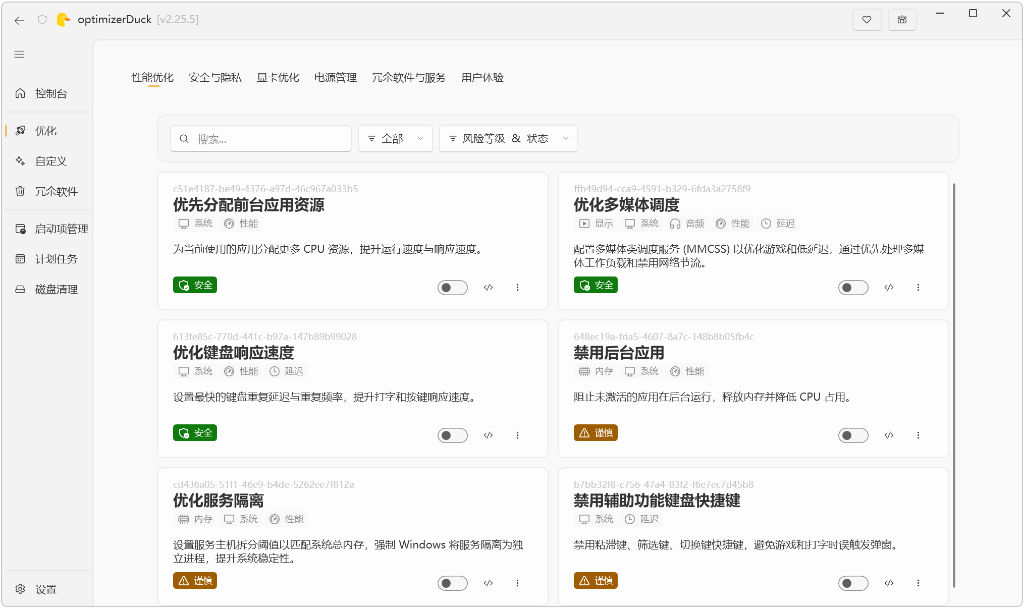
Task: Click the heart icon button in title bar
Action: click(x=867, y=20)
